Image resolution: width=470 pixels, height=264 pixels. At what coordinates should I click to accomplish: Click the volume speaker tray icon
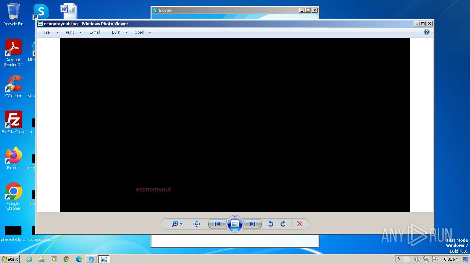click(x=417, y=259)
